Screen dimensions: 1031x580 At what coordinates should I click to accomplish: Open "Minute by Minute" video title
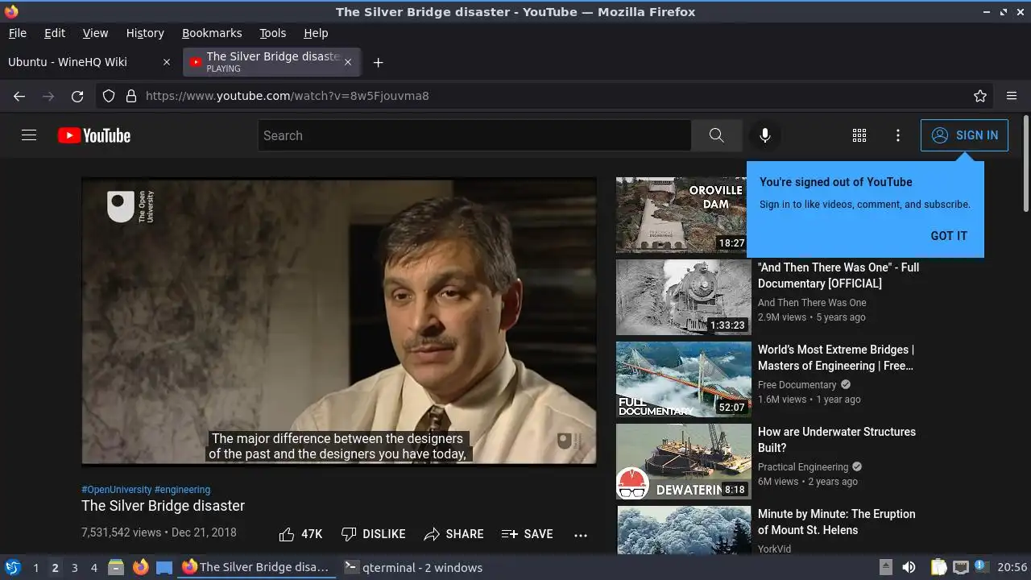[837, 522]
